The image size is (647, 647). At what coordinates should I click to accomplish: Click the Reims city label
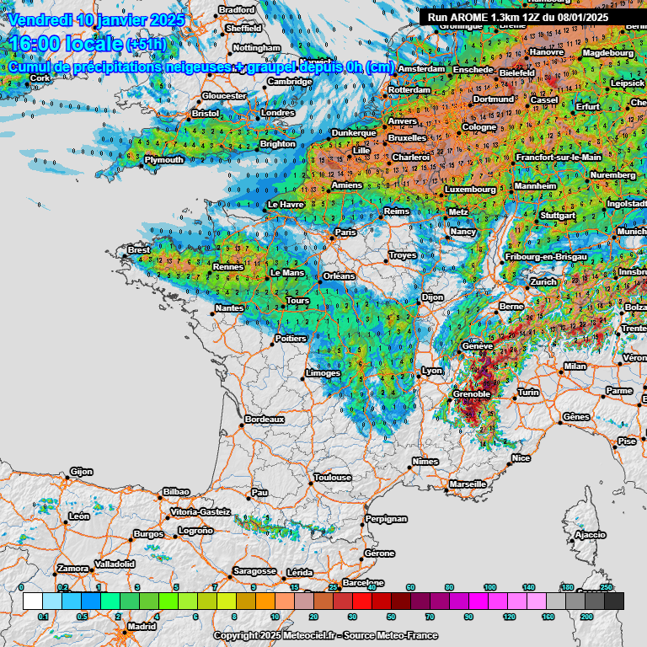pos(397,211)
